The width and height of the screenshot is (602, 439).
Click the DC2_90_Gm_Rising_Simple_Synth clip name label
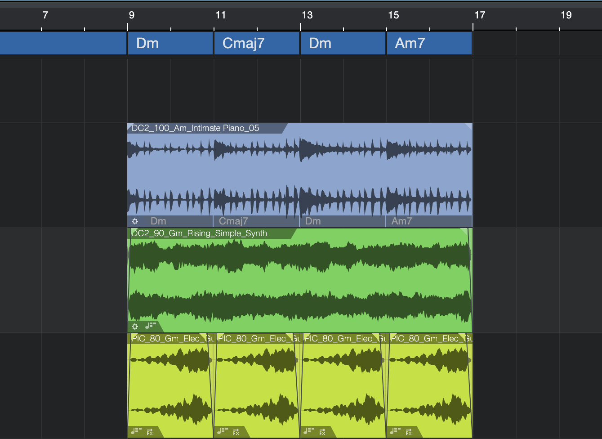click(199, 233)
